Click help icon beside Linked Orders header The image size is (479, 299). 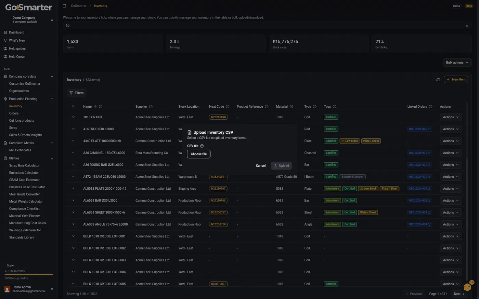[430, 107]
